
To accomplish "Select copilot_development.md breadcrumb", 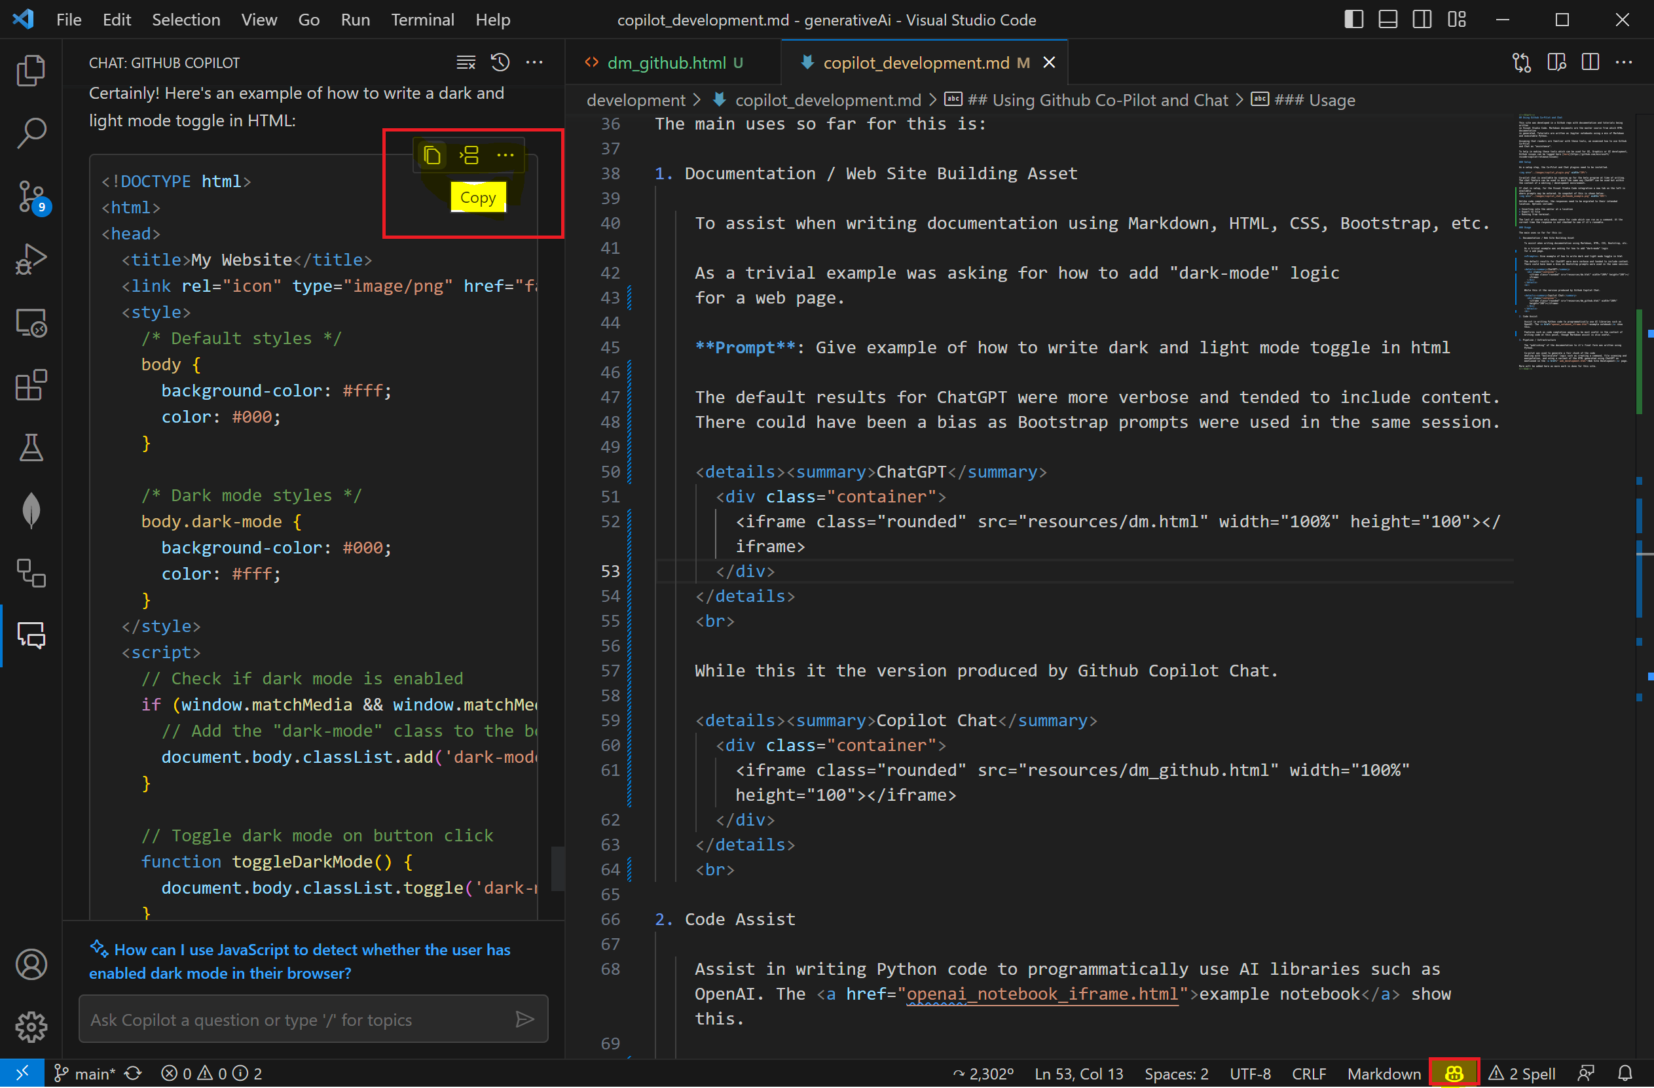I will (x=828, y=100).
